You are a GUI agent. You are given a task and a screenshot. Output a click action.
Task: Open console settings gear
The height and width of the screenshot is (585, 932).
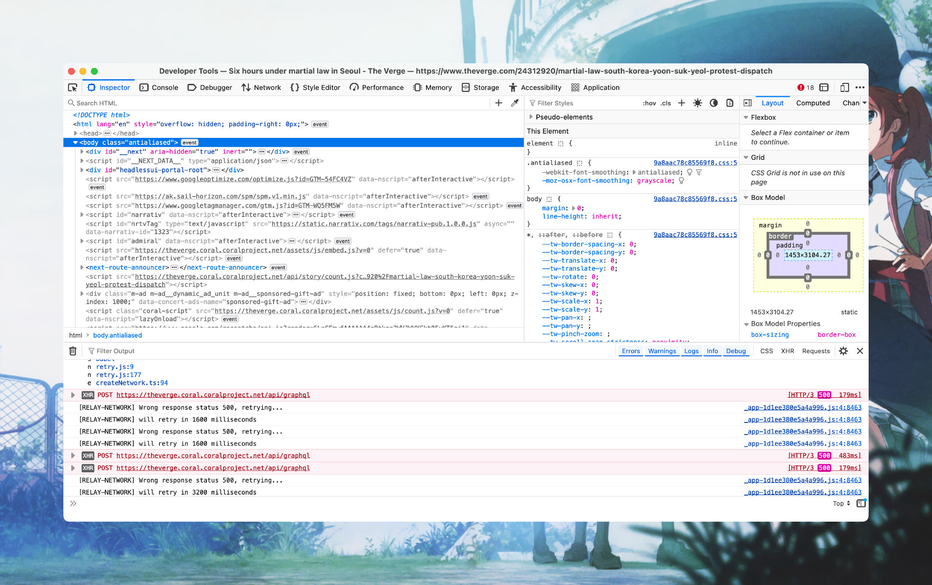pyautogui.click(x=843, y=351)
